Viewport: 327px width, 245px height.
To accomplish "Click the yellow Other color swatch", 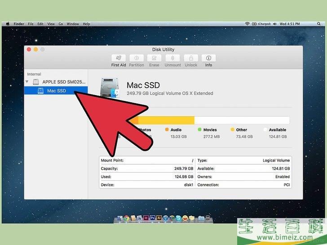I will [x=232, y=130].
